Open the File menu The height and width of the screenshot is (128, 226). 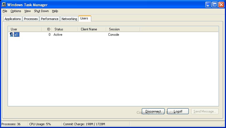point(5,11)
